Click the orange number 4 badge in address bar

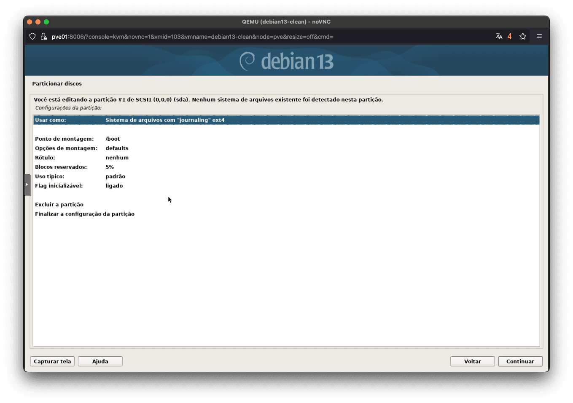509,36
